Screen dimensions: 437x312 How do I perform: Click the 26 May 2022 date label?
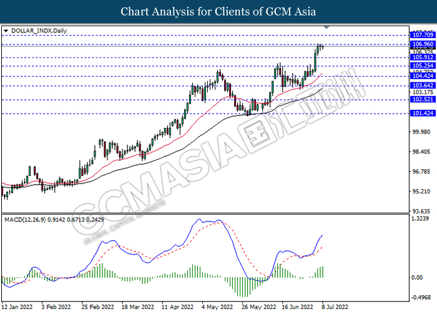pyautogui.click(x=259, y=307)
